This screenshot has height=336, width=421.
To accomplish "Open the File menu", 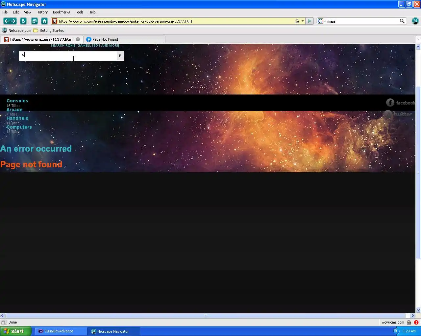I will [5, 12].
